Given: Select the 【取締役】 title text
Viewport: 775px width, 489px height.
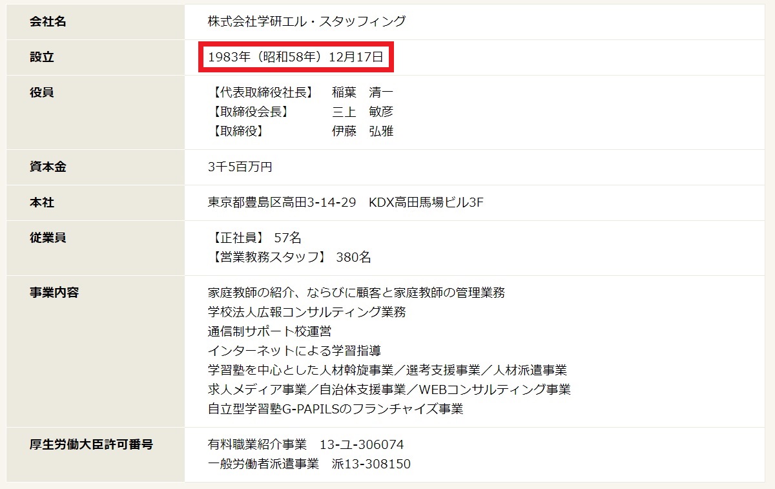Looking at the screenshot, I should [x=236, y=131].
